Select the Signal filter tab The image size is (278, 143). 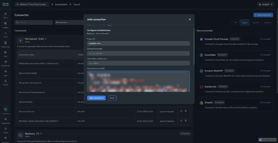pos(245,22)
